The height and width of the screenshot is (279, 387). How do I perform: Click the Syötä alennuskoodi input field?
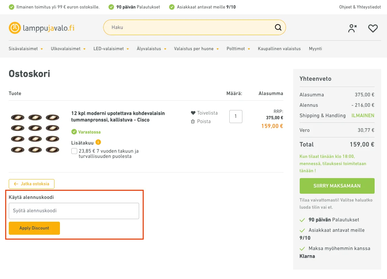click(74, 211)
